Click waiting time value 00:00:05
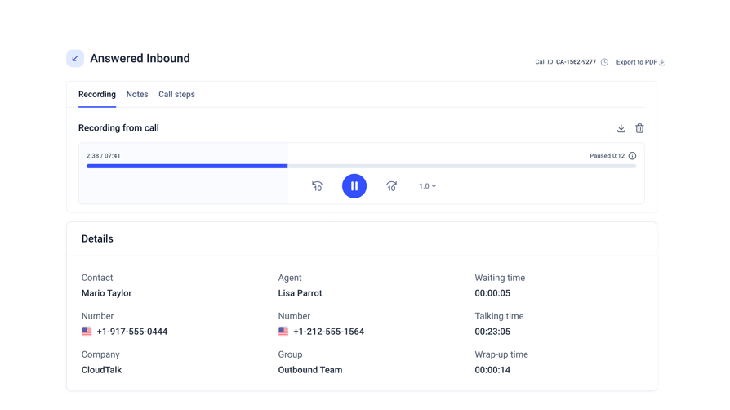 point(492,293)
